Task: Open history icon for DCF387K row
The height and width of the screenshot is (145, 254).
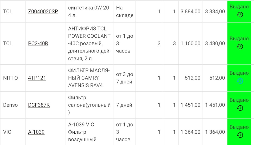Action: click(240, 108)
